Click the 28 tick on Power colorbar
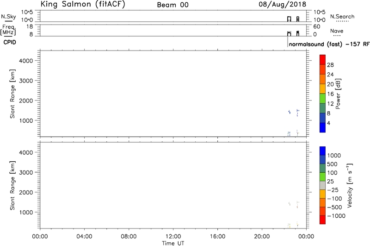This screenshot has height=246, width=370. coord(330,65)
